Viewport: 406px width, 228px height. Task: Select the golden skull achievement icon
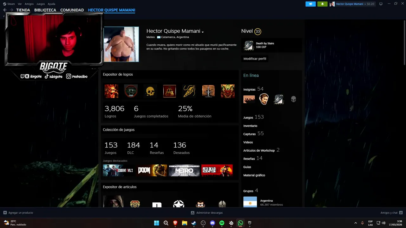tap(150, 91)
